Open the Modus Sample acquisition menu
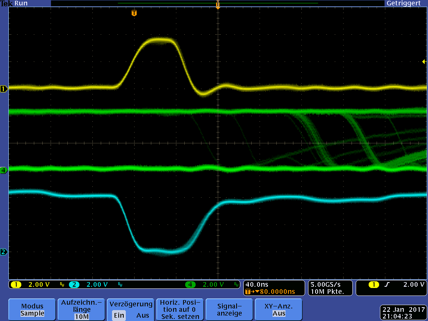This screenshot has width=428, height=321. pos(32,309)
